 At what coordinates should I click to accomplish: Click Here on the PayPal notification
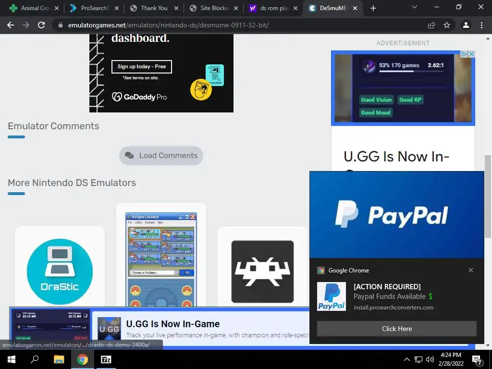pos(396,329)
